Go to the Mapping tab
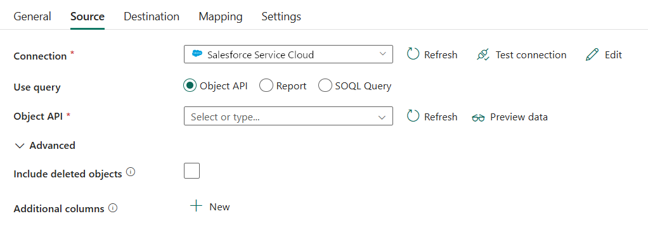The width and height of the screenshot is (648, 235). coord(220,16)
